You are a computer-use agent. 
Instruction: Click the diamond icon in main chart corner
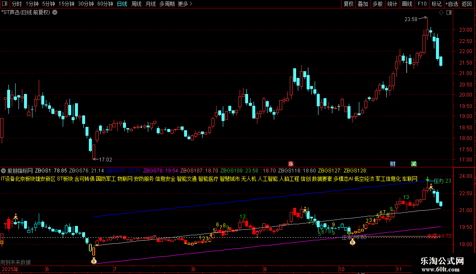(441, 13)
